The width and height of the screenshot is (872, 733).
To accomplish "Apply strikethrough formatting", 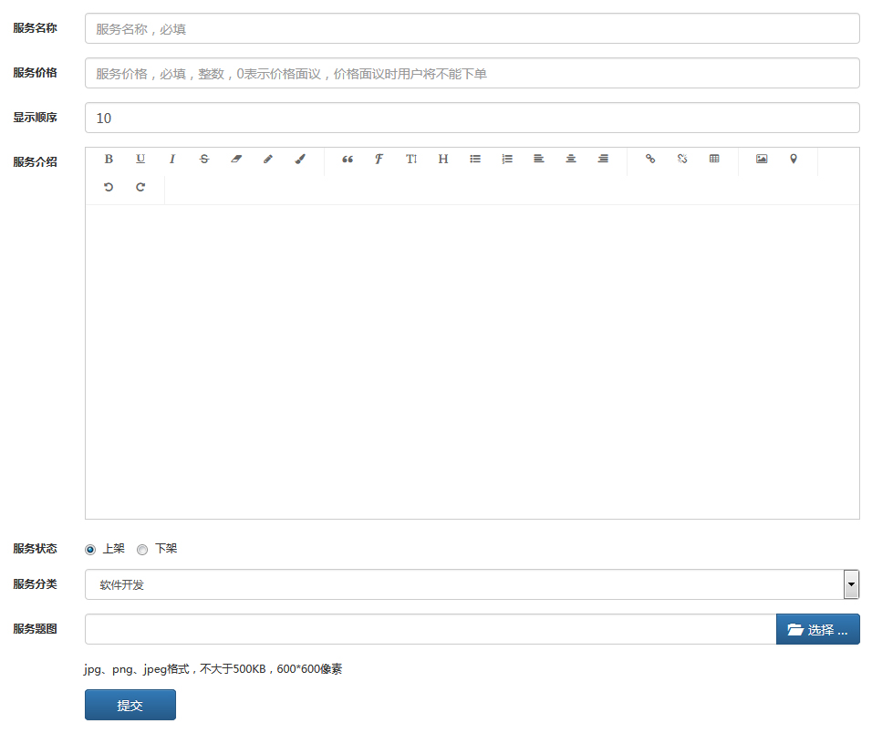I will click(203, 159).
